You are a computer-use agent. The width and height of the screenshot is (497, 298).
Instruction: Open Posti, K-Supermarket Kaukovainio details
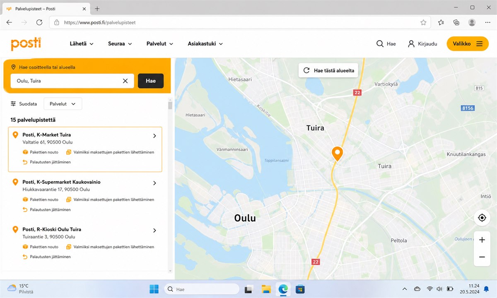(85, 197)
